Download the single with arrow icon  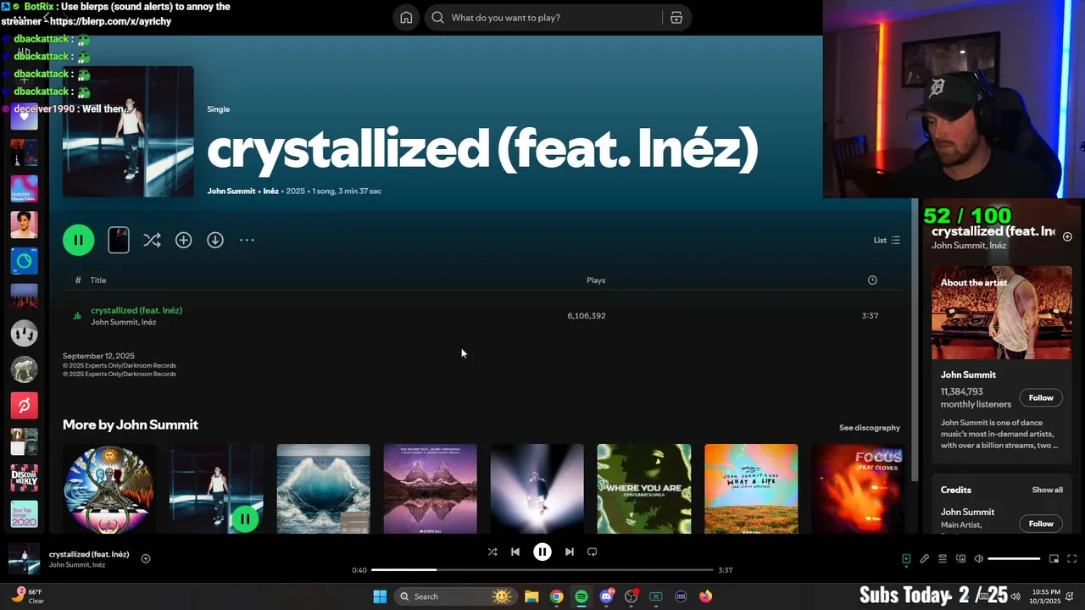click(215, 240)
